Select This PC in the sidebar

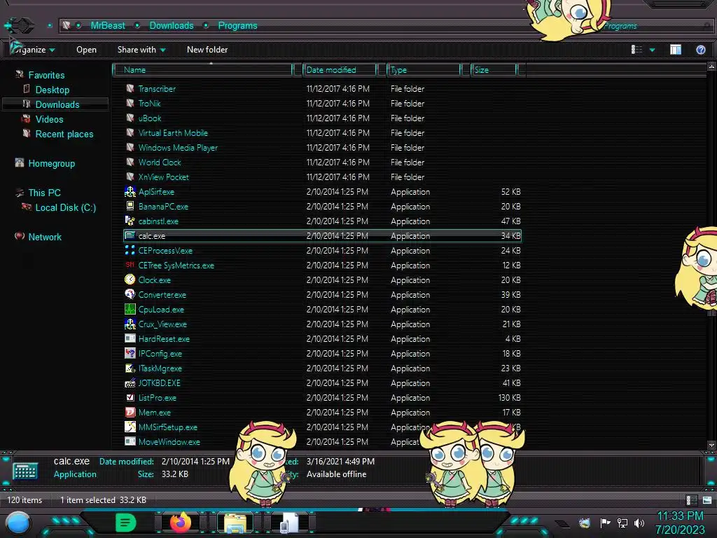click(44, 193)
